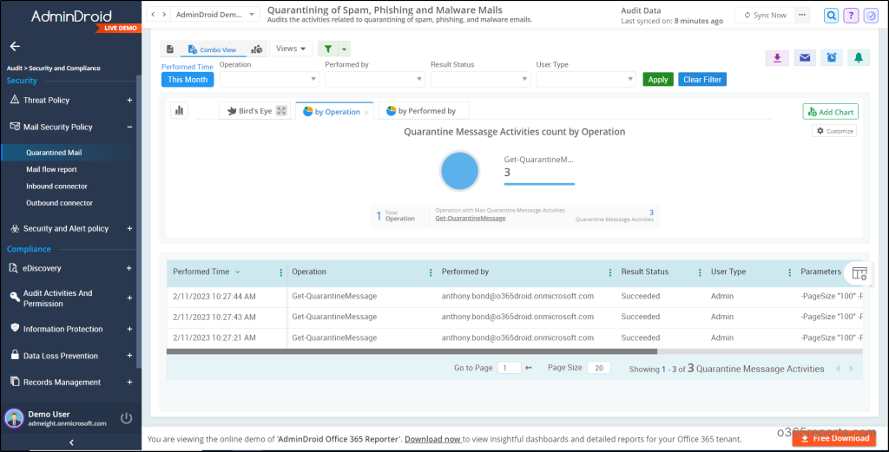
Task: Open Inbound connector in the sidebar
Action: coord(56,186)
